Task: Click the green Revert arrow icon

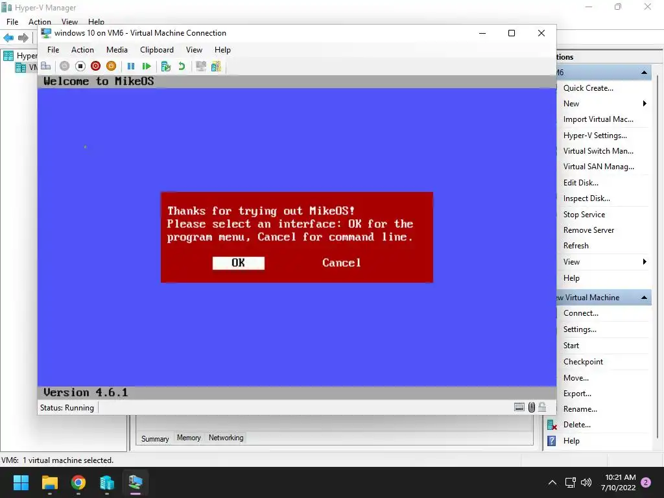Action: coord(182,66)
